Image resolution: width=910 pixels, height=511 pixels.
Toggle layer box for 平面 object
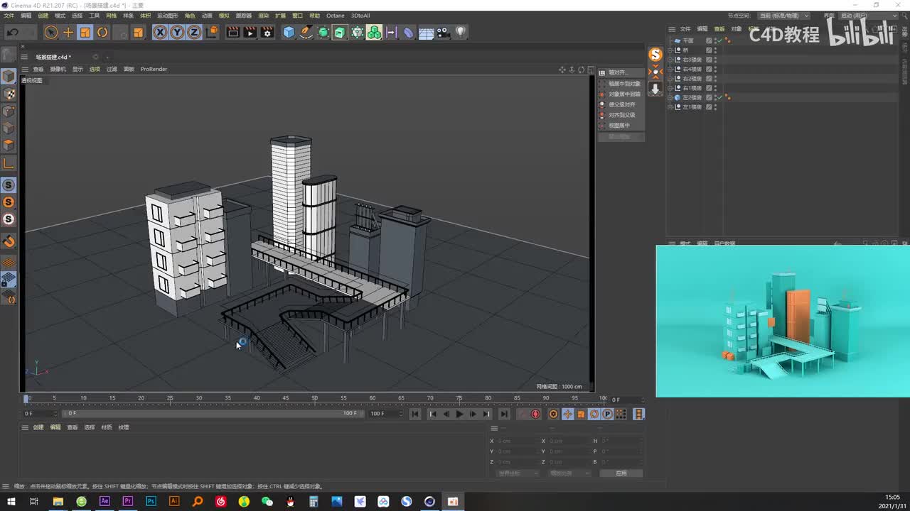coord(709,40)
